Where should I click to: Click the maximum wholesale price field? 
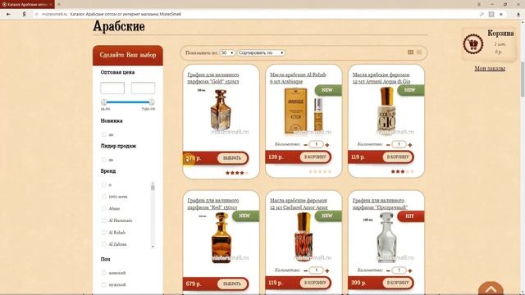coord(143,88)
